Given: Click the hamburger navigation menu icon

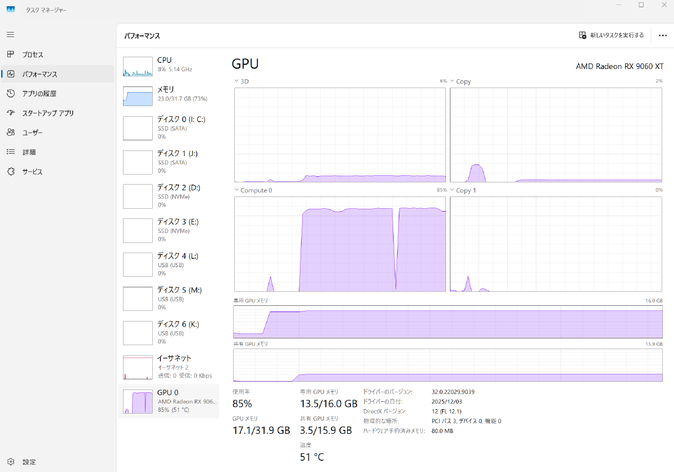Looking at the screenshot, I should [x=10, y=34].
